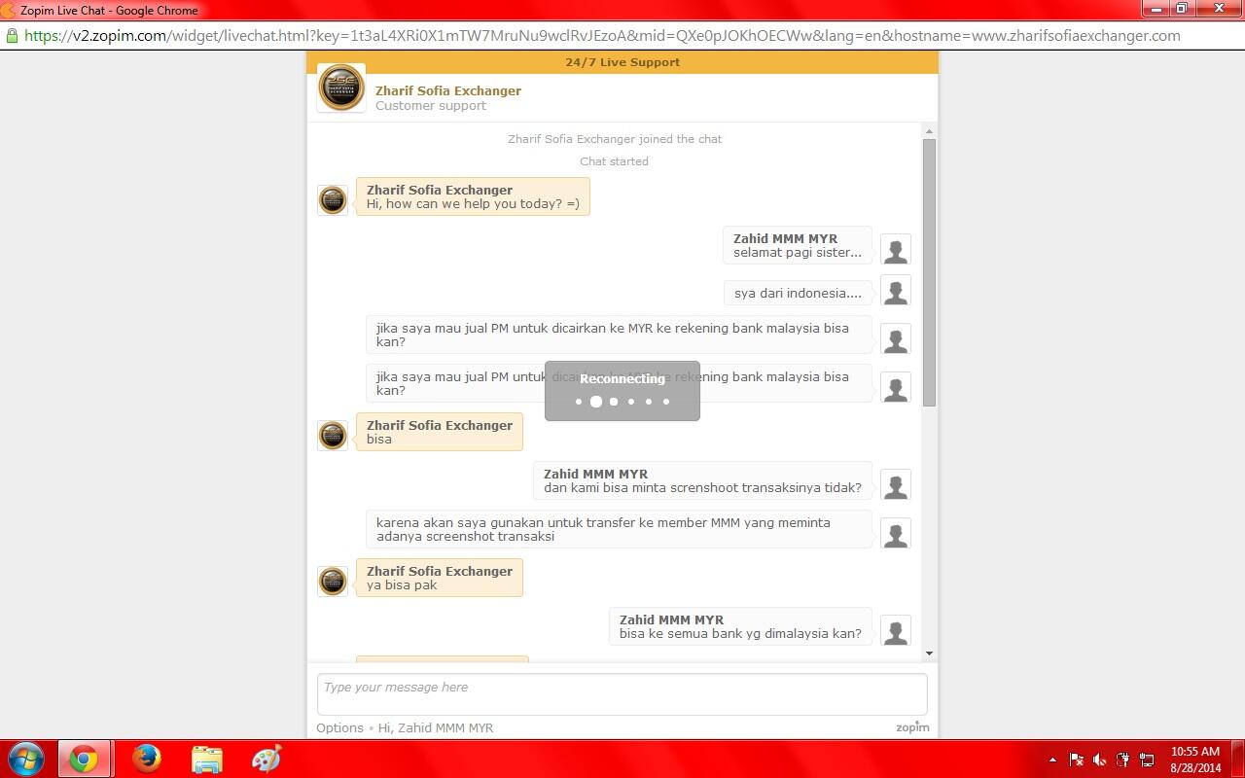Click 'Zharif Sofia Exchanger joined the chat' line
The width and height of the screenshot is (1245, 778).
[x=615, y=139]
